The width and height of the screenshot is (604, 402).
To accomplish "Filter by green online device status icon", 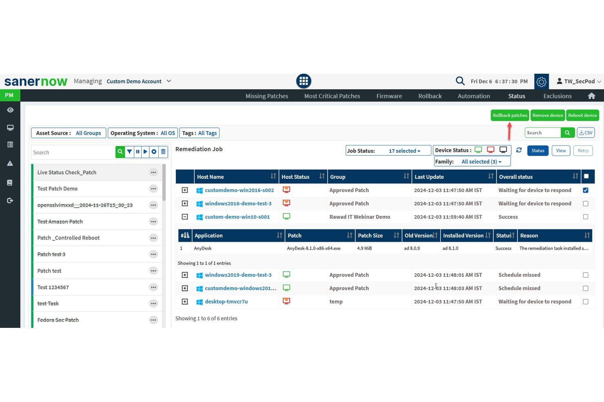I will pyautogui.click(x=478, y=150).
